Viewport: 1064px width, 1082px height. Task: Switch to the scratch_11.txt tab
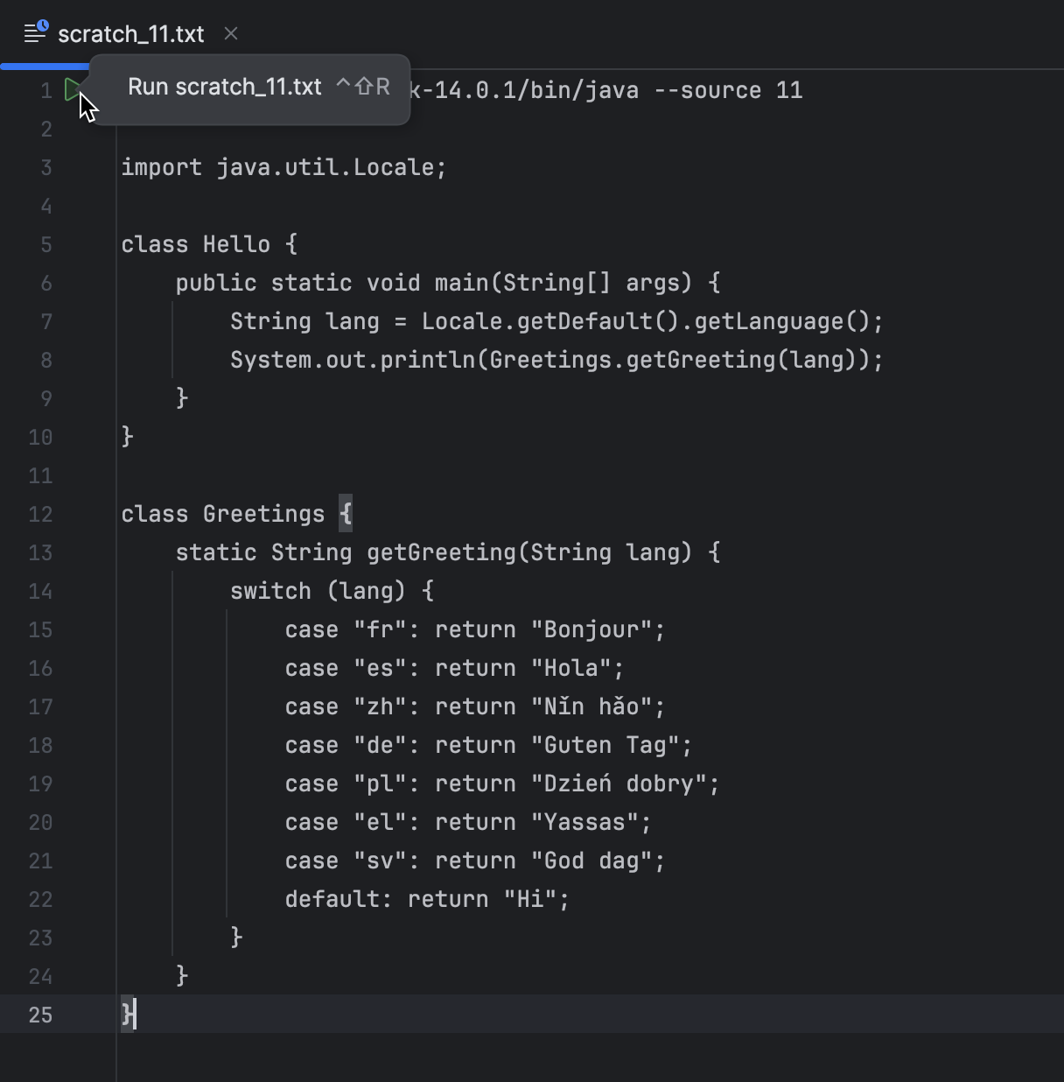[129, 34]
